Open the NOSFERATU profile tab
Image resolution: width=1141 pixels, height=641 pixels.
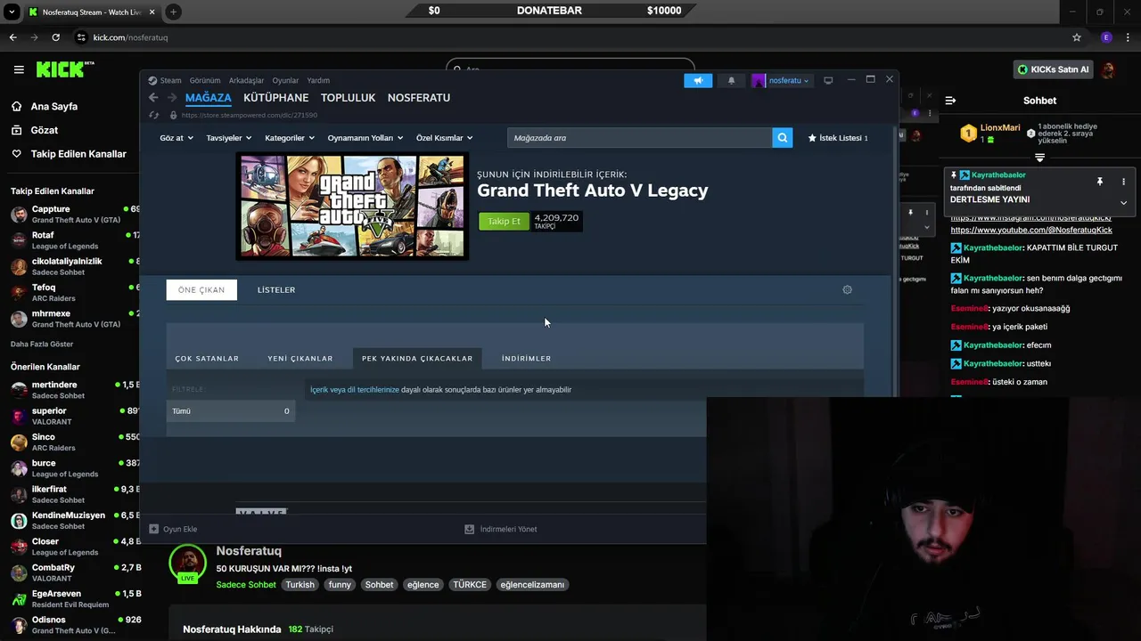[419, 98]
